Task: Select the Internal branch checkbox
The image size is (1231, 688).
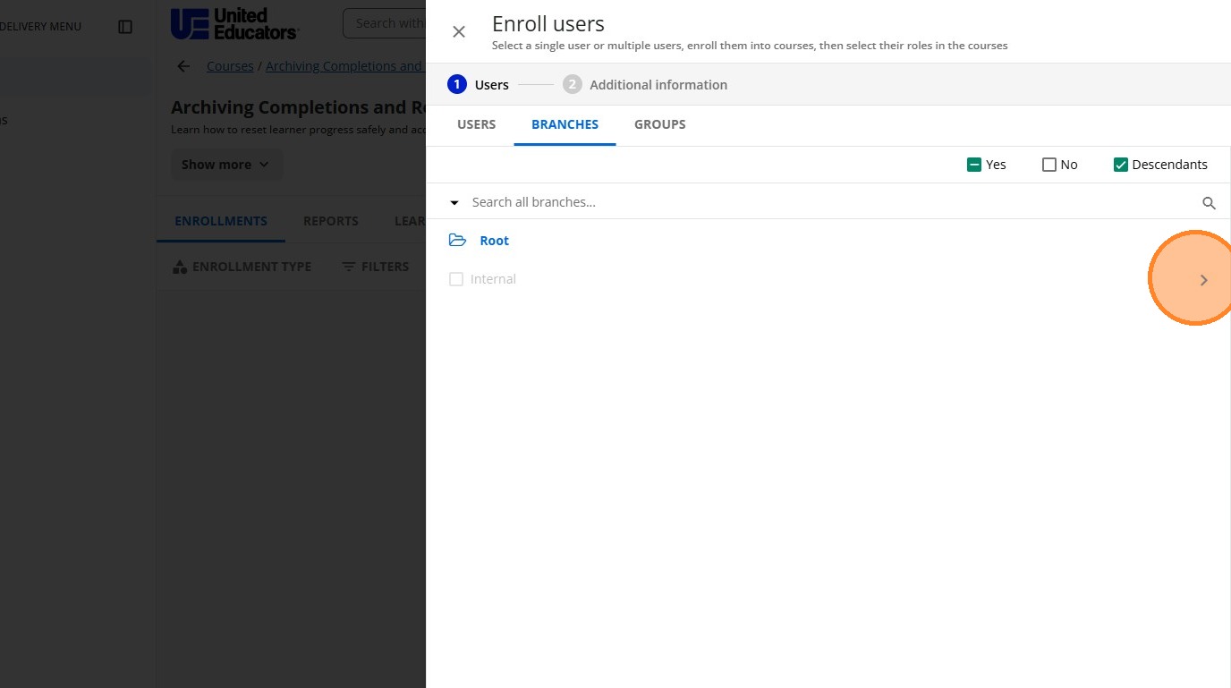Action: [456, 279]
